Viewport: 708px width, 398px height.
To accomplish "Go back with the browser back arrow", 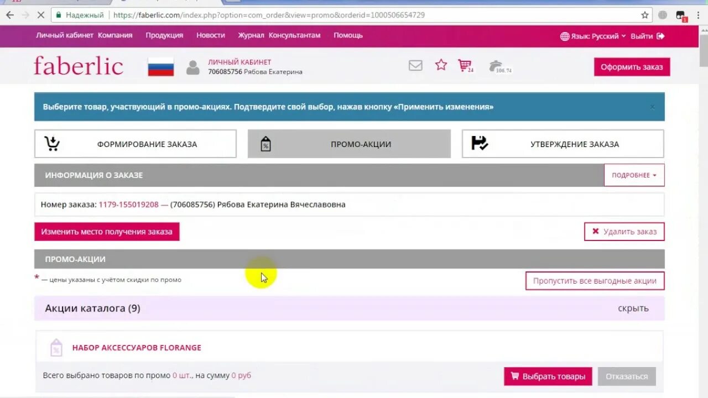I will 9,15.
